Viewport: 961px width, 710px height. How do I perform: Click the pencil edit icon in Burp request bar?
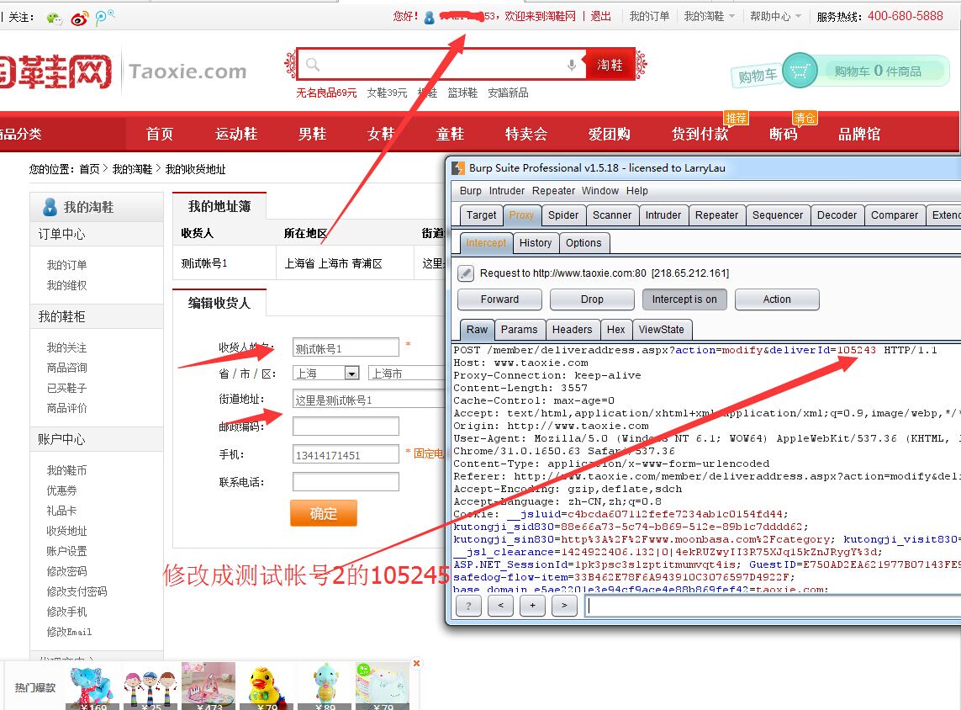pos(466,273)
